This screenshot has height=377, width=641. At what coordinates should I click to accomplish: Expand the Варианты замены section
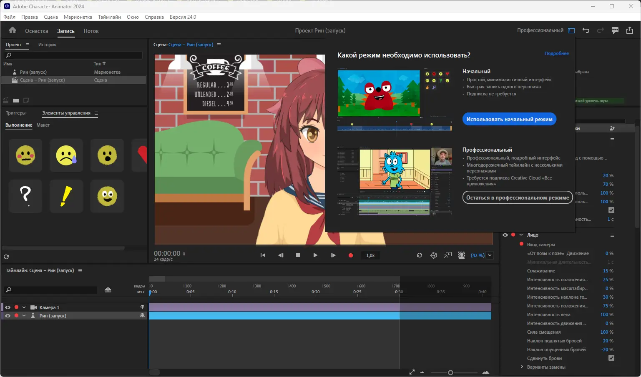point(522,367)
